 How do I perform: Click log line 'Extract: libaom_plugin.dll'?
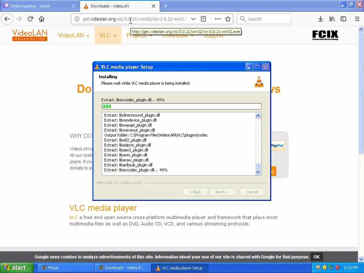[x=125, y=155]
